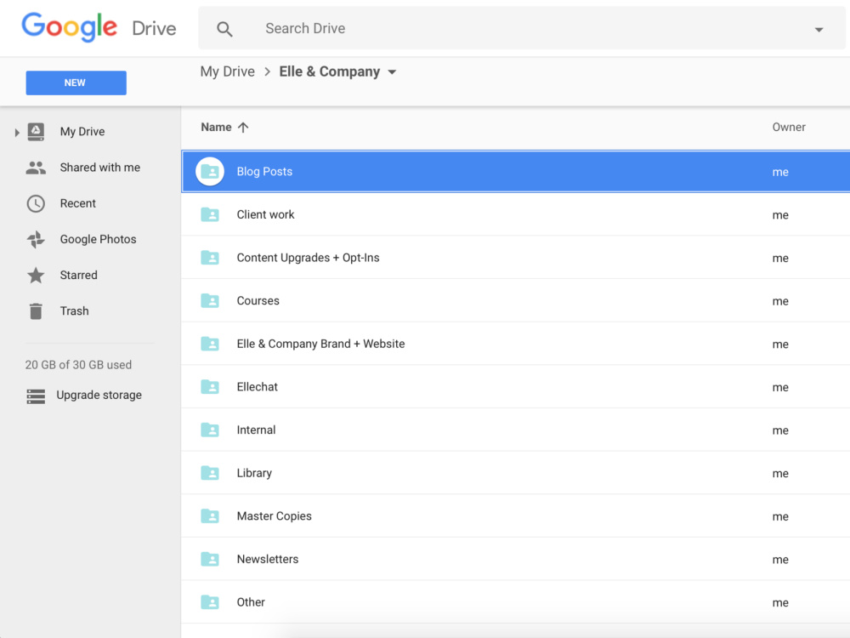This screenshot has width=850, height=638.
Task: Click the Owner column header
Action: click(x=788, y=127)
